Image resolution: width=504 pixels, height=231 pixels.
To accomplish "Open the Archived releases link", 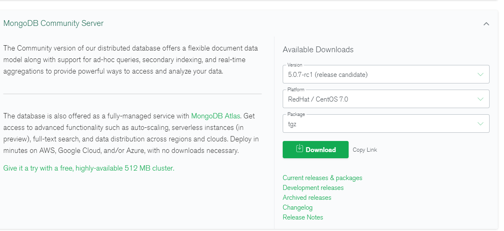I will 307,198.
